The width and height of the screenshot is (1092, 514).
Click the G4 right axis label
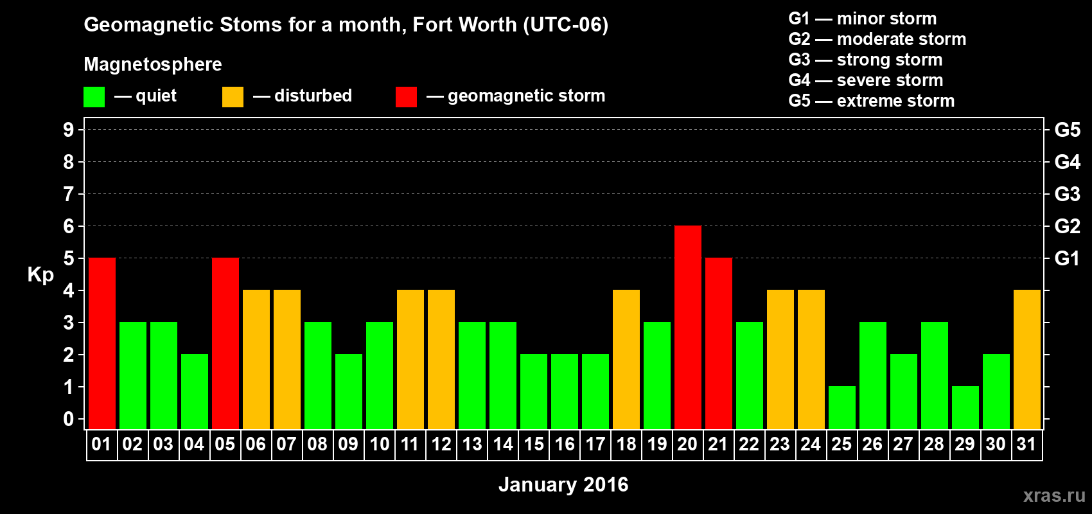tap(1068, 162)
